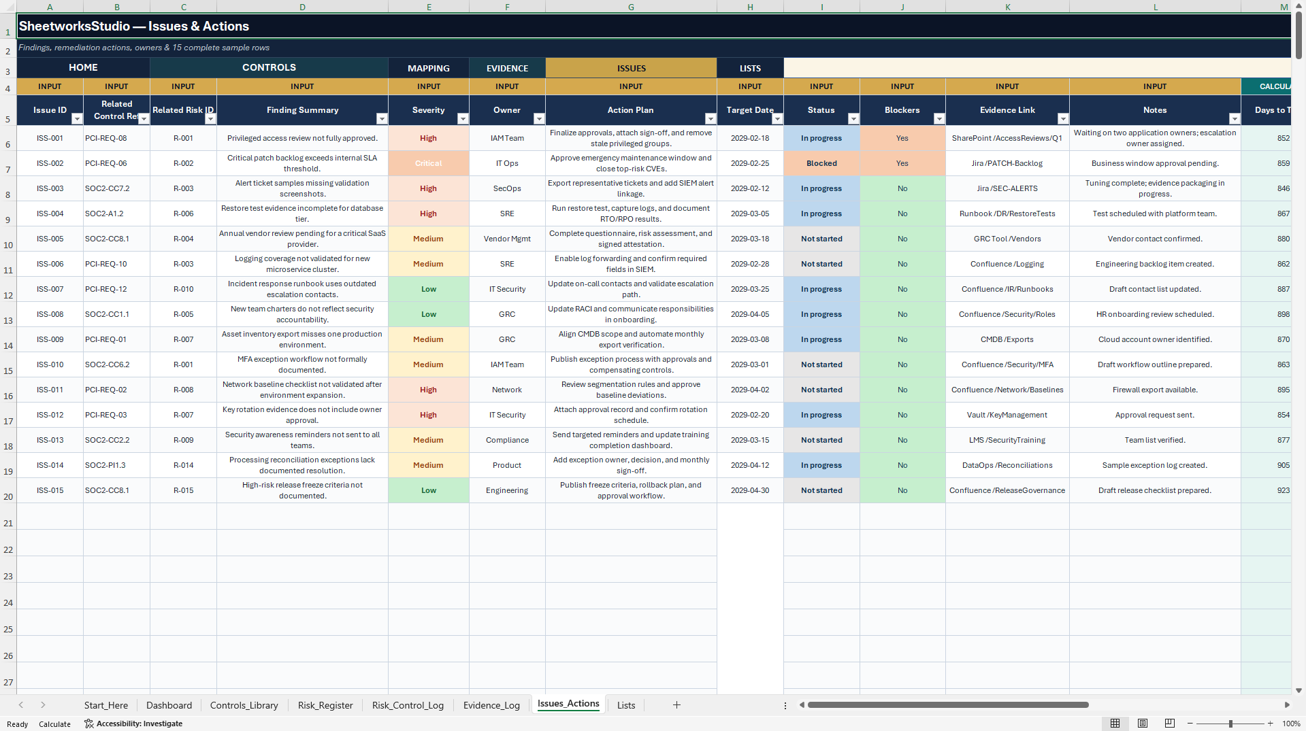Switch to the Lists sheet tab

626,705
